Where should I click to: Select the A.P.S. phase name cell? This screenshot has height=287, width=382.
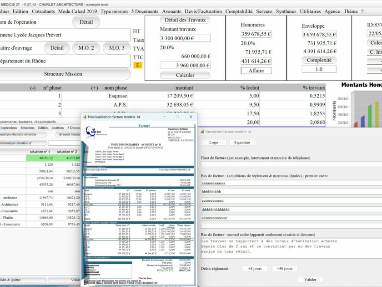tap(95, 105)
